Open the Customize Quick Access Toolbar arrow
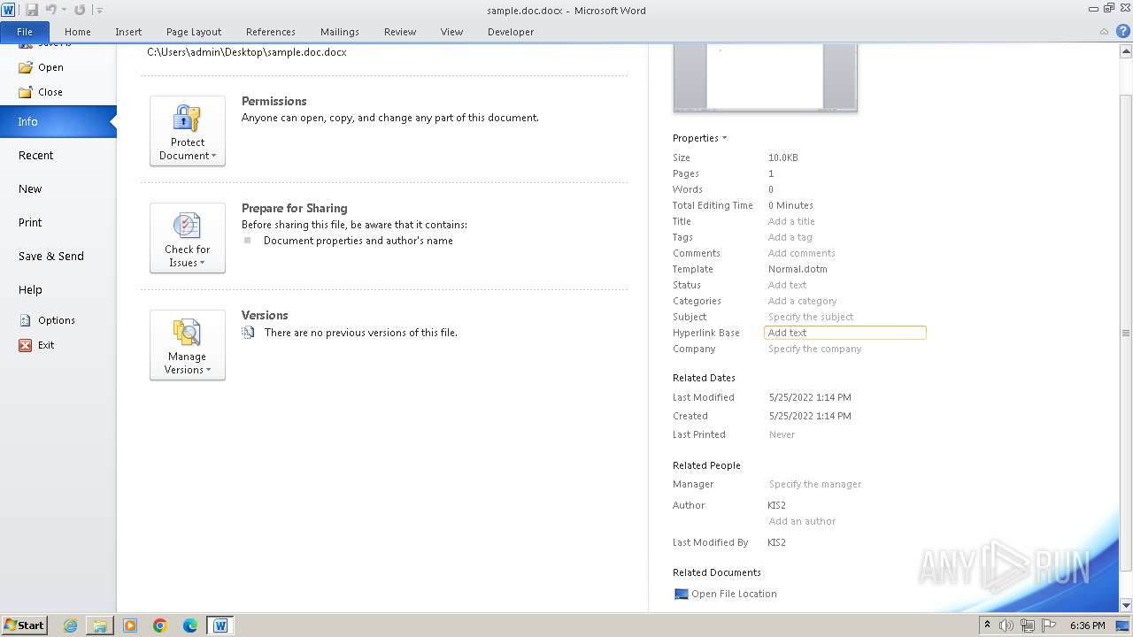 99,11
